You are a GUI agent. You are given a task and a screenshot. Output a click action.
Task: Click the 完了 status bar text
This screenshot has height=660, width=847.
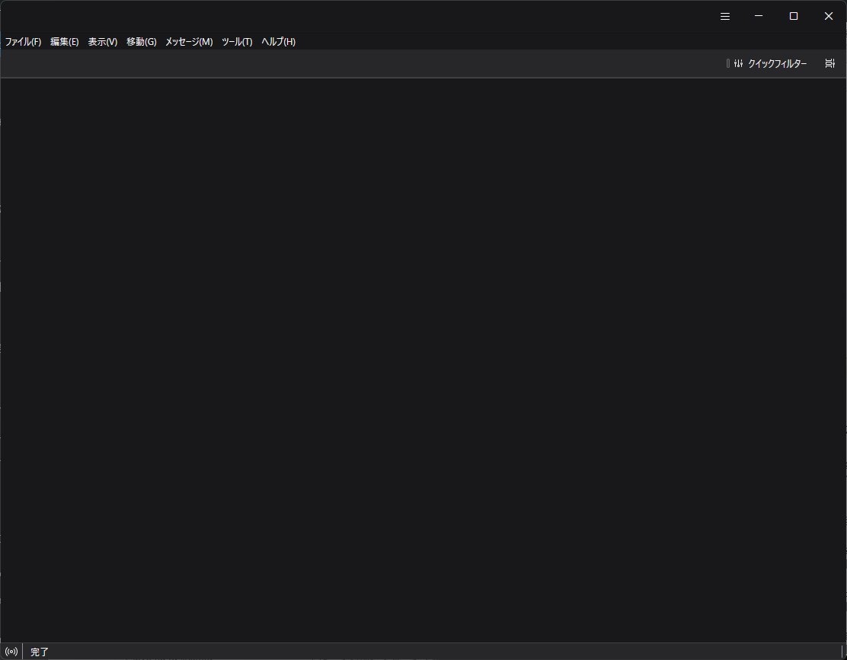tap(40, 652)
